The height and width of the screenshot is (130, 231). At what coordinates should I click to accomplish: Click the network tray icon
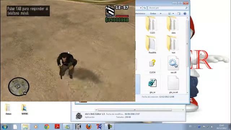(x=208, y=127)
